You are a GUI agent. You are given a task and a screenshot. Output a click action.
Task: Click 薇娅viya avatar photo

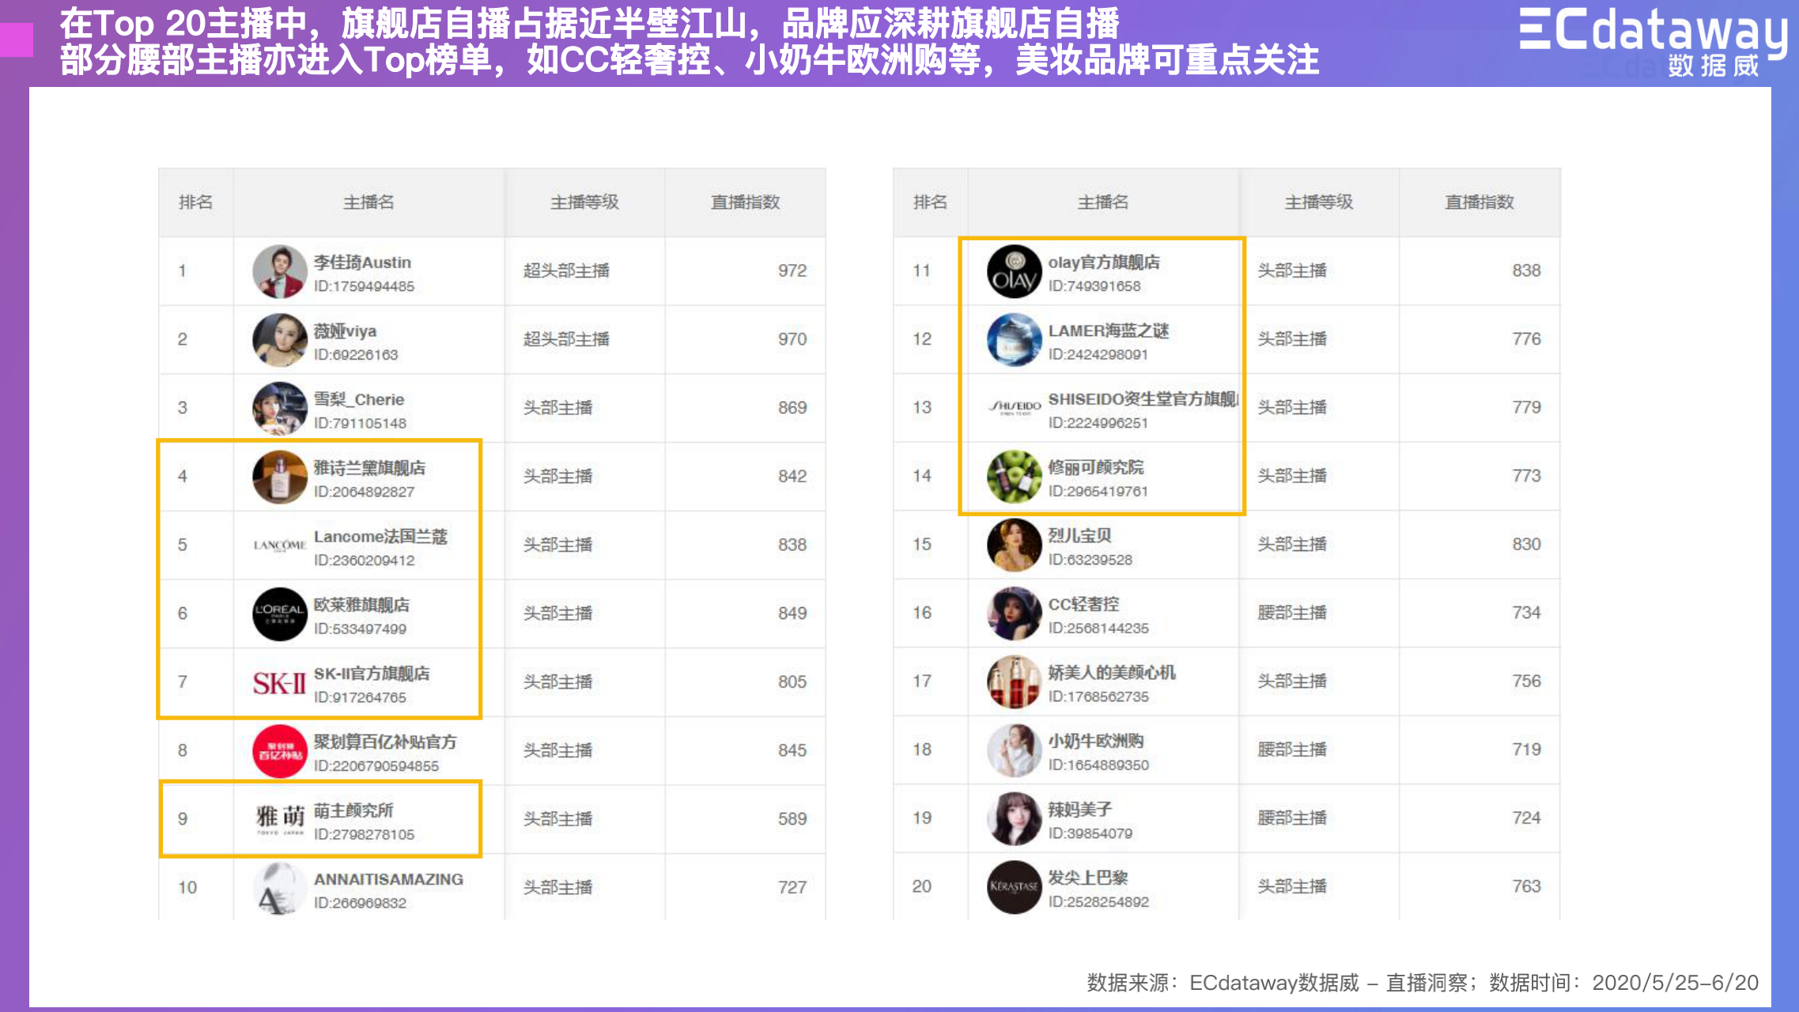click(279, 340)
